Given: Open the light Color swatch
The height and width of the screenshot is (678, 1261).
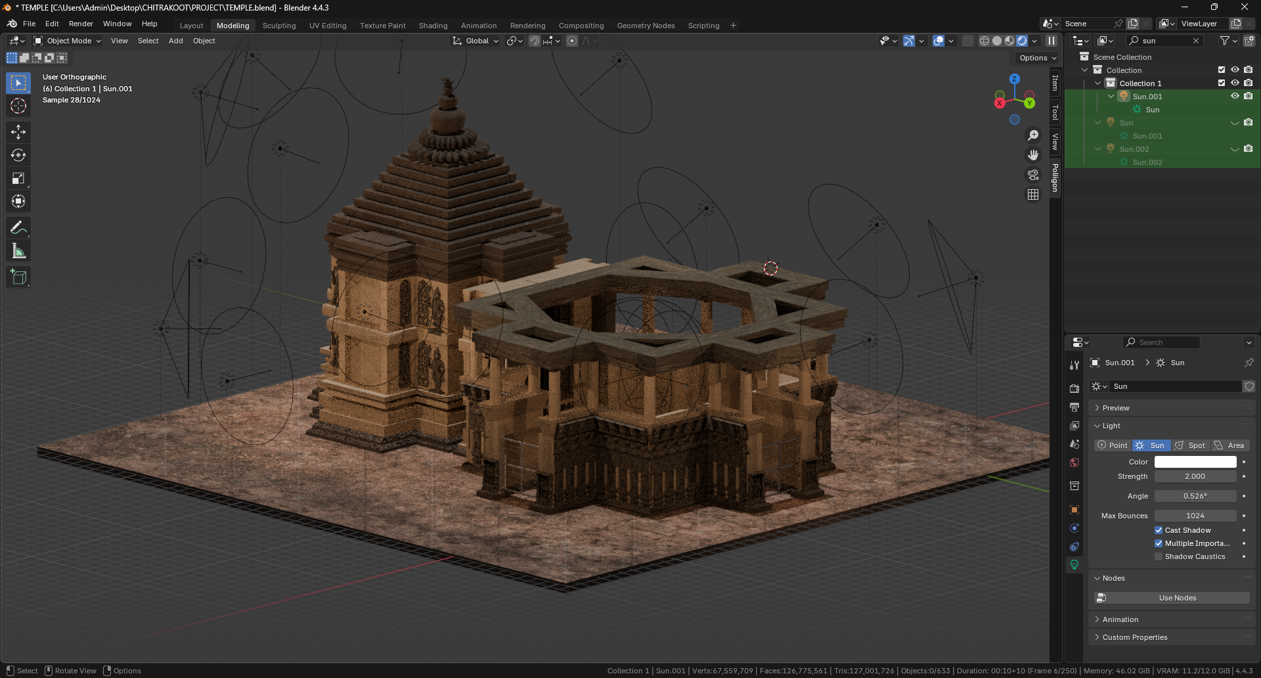Looking at the screenshot, I should coord(1195,462).
